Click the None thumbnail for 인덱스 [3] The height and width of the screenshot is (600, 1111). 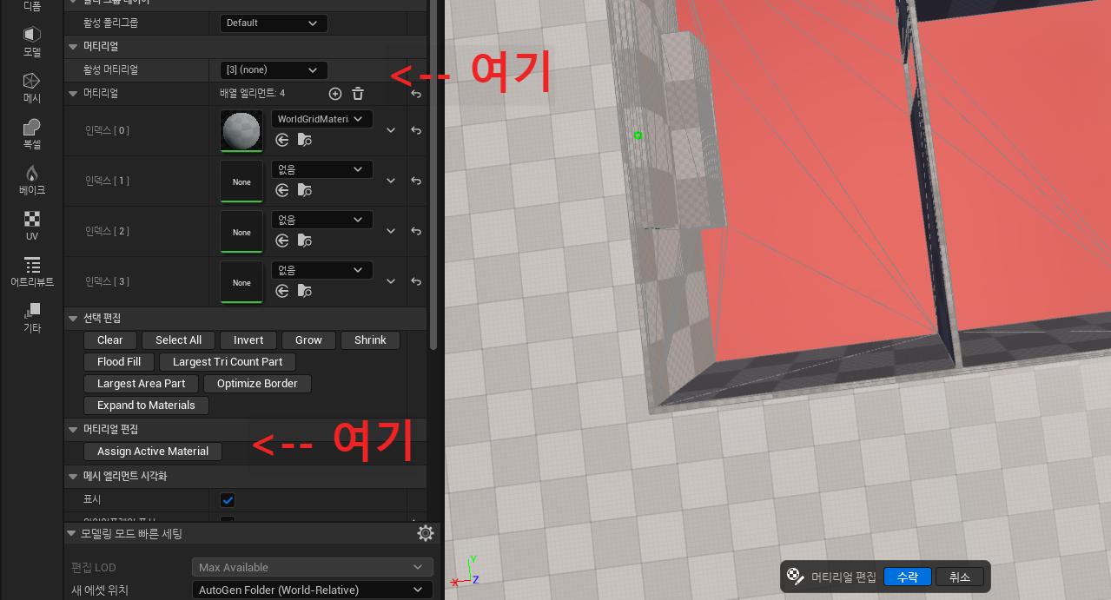(241, 281)
